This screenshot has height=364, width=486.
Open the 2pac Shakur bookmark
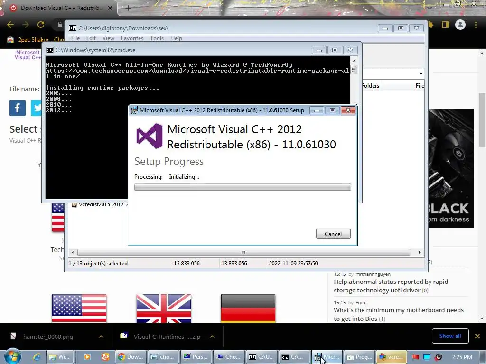(x=36, y=40)
